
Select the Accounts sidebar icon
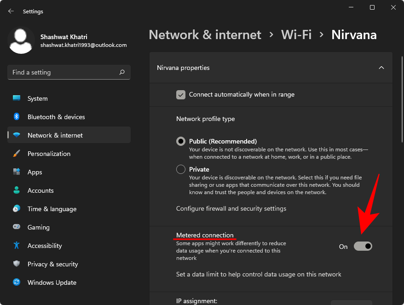[x=17, y=190]
